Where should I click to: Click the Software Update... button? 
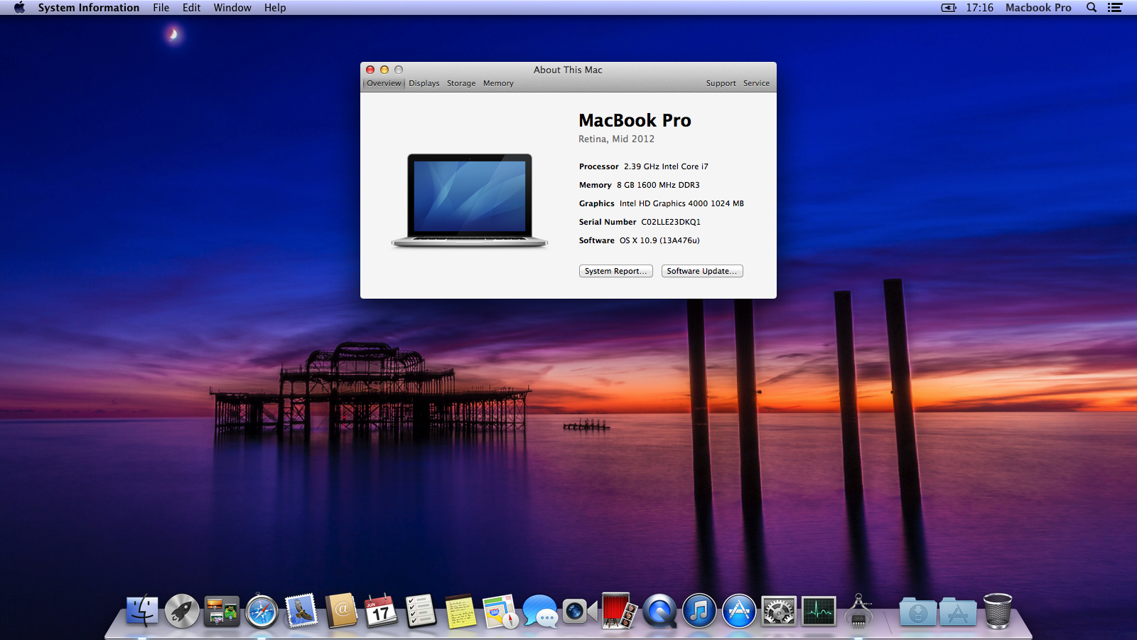pos(702,271)
